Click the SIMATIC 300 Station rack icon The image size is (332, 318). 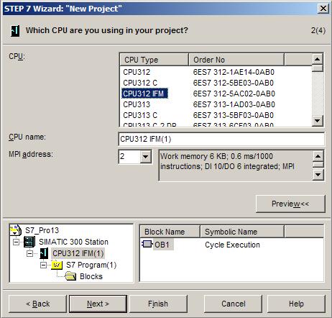pyautogui.click(x=29, y=242)
